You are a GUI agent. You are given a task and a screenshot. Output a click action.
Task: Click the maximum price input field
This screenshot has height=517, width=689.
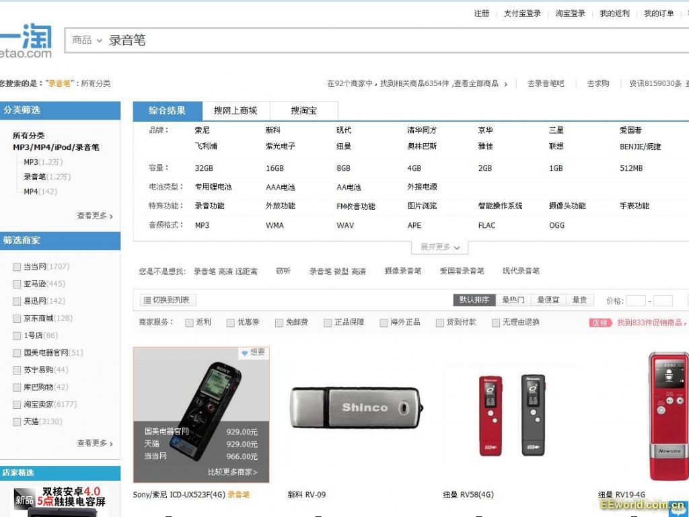click(663, 301)
